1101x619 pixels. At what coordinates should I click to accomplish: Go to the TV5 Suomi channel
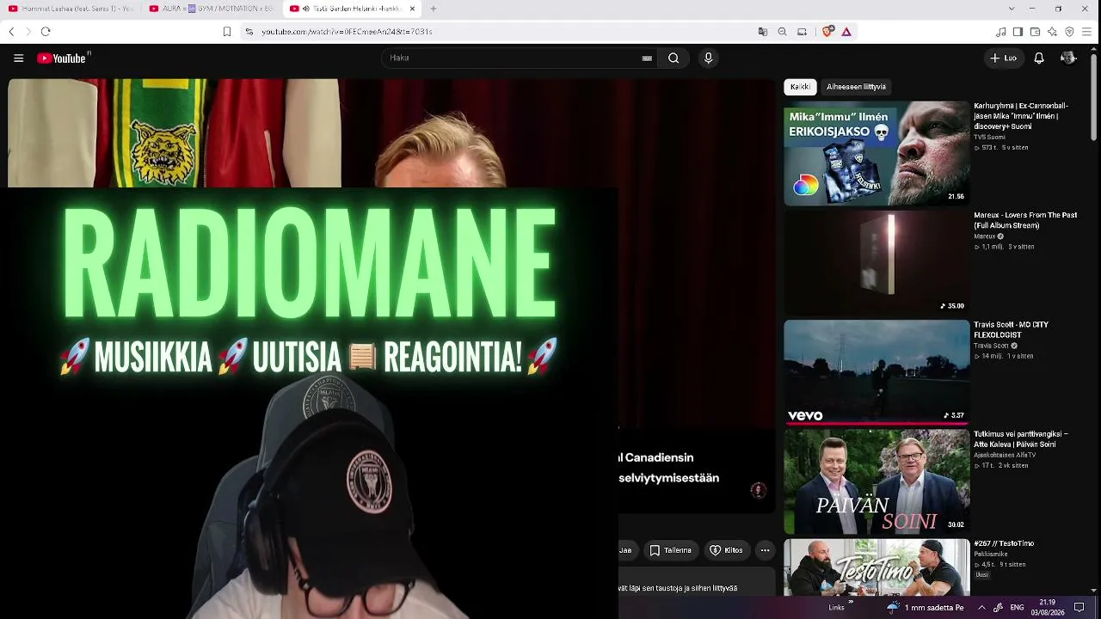click(x=989, y=138)
